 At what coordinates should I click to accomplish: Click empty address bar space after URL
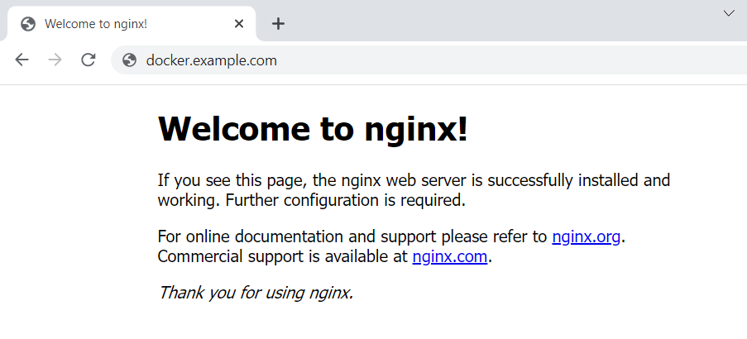click(510, 60)
